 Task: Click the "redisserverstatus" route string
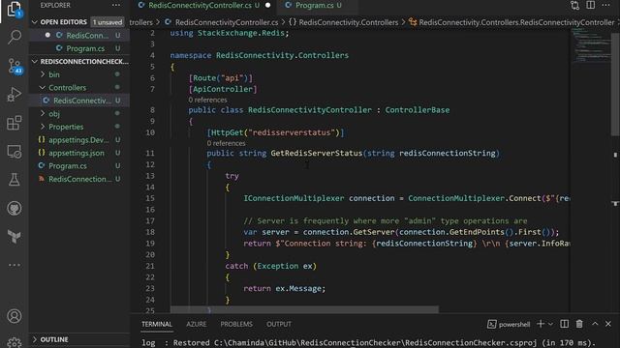[292, 132]
